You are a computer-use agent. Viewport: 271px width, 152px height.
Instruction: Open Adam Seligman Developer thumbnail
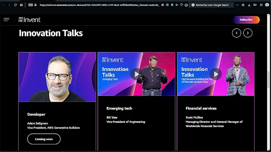(57, 77)
